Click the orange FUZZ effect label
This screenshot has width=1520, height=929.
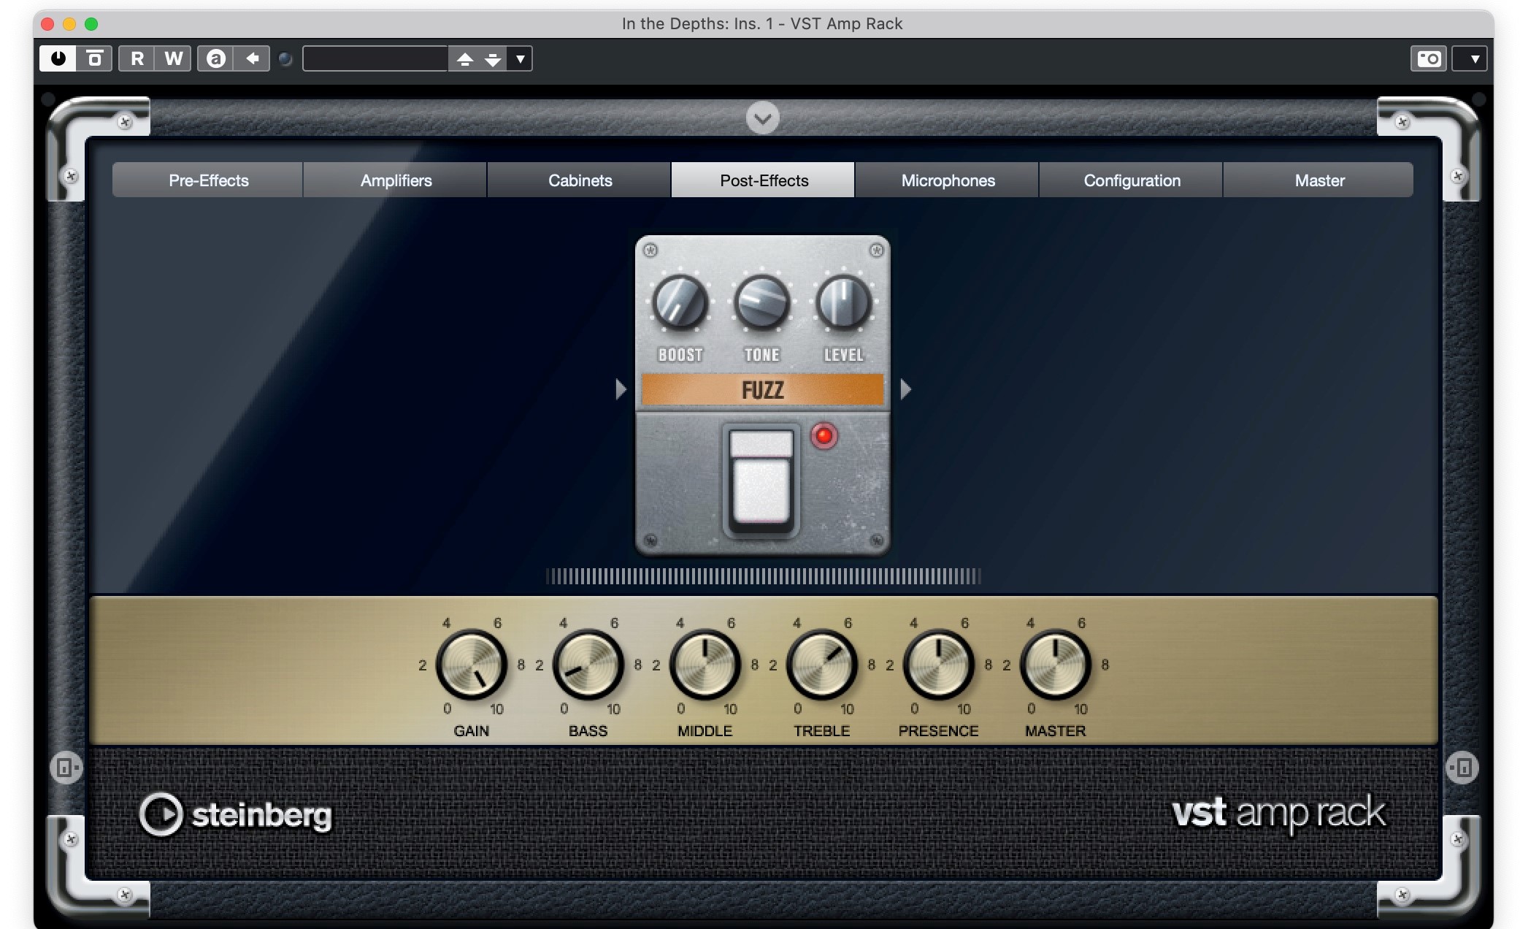(762, 390)
